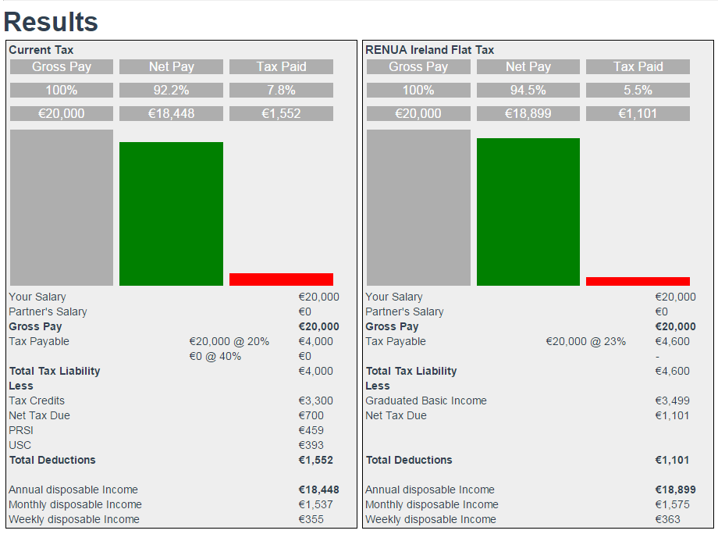Click the €459 PRSI value
The image size is (718, 534).
(311, 430)
